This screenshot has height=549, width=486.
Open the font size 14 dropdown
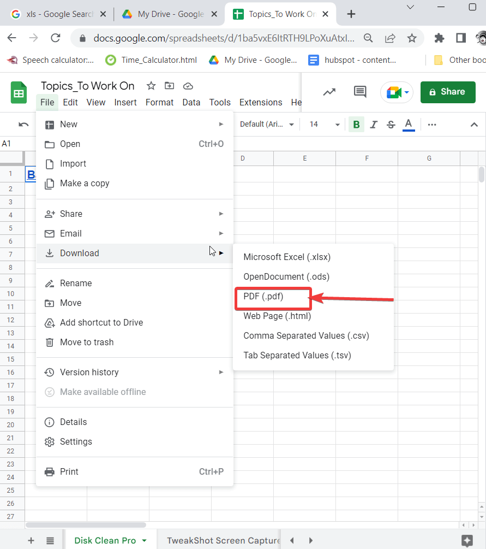pos(325,125)
